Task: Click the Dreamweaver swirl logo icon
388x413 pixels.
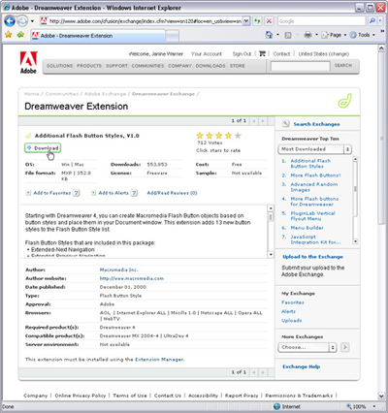Action: [x=344, y=101]
